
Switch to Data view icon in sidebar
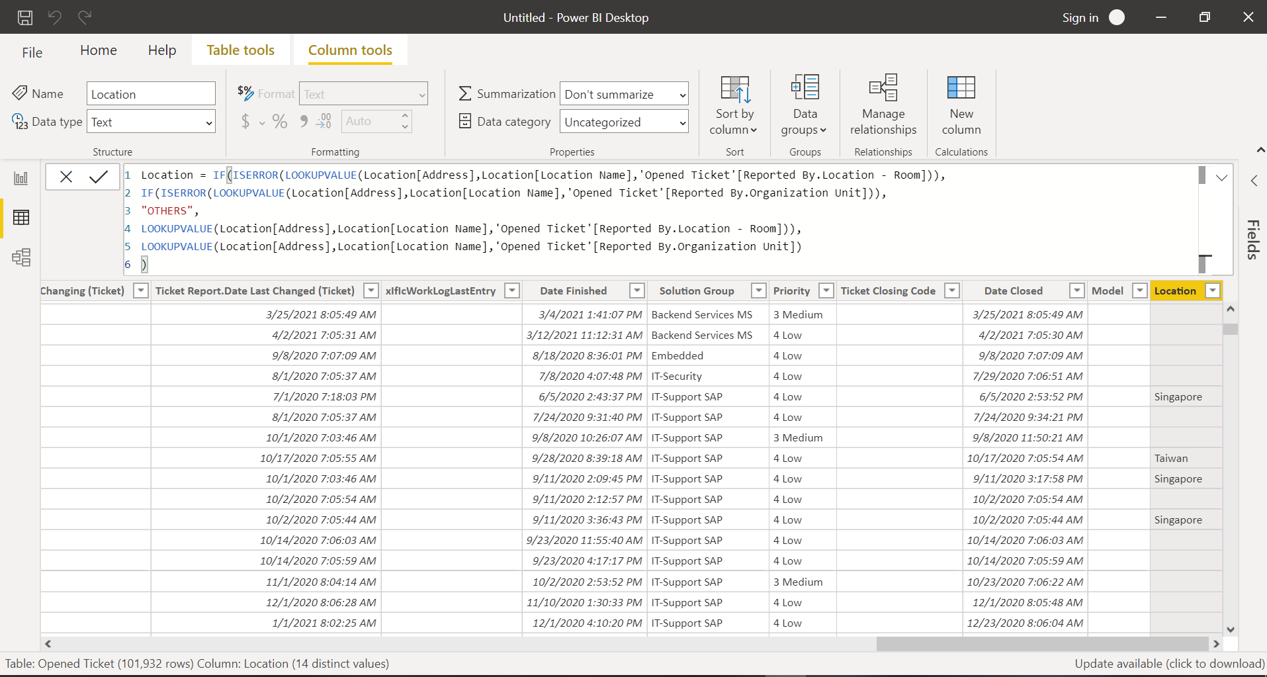coord(21,217)
